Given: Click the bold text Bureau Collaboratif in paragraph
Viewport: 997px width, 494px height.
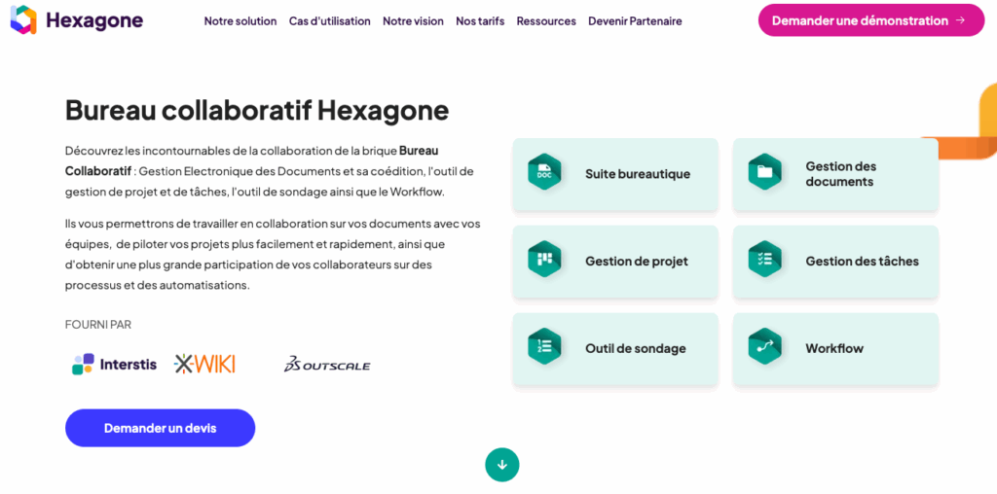Looking at the screenshot, I should click(x=252, y=161).
